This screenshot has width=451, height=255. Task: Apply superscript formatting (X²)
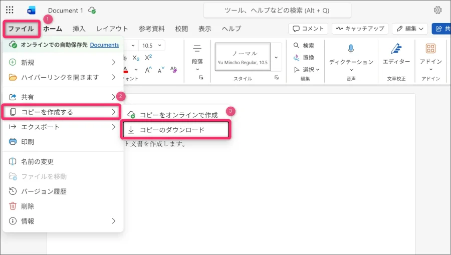[148, 58]
